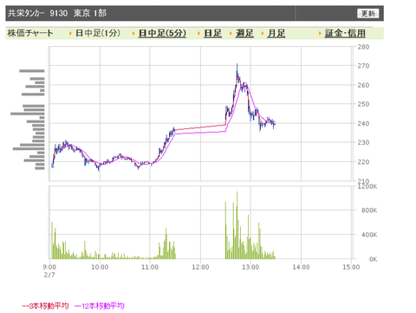Click the 400K volume axis label

369,235
